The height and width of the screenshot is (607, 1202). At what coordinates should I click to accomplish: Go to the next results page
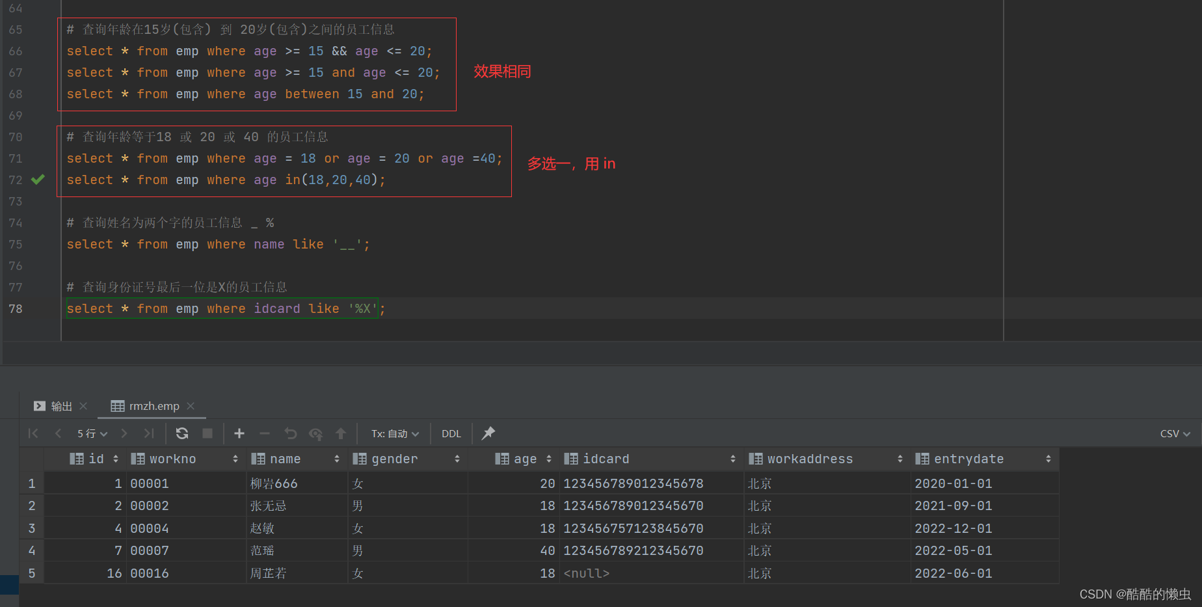pos(124,433)
